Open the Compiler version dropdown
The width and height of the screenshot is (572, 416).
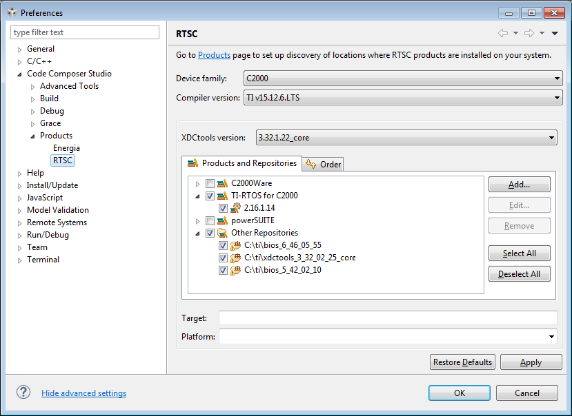(x=403, y=98)
